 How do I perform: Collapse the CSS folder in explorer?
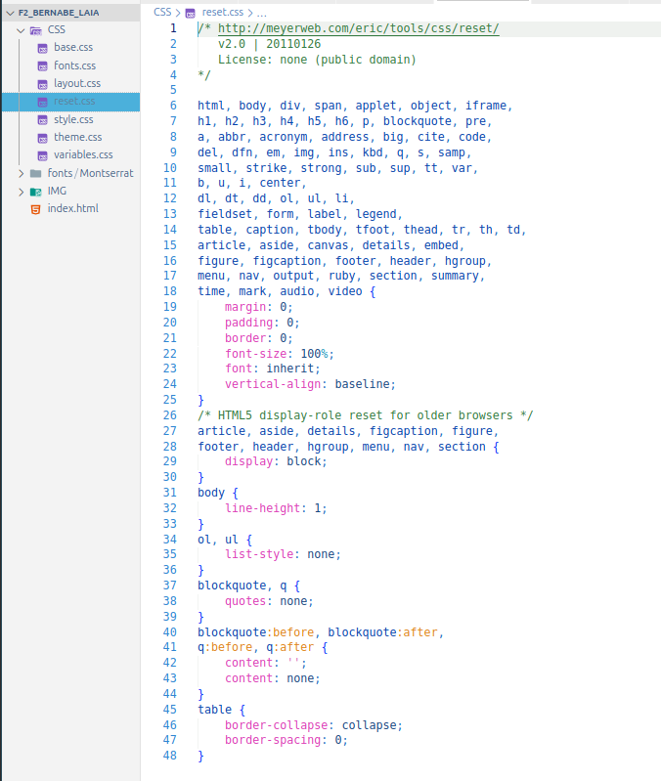pyautogui.click(x=22, y=30)
